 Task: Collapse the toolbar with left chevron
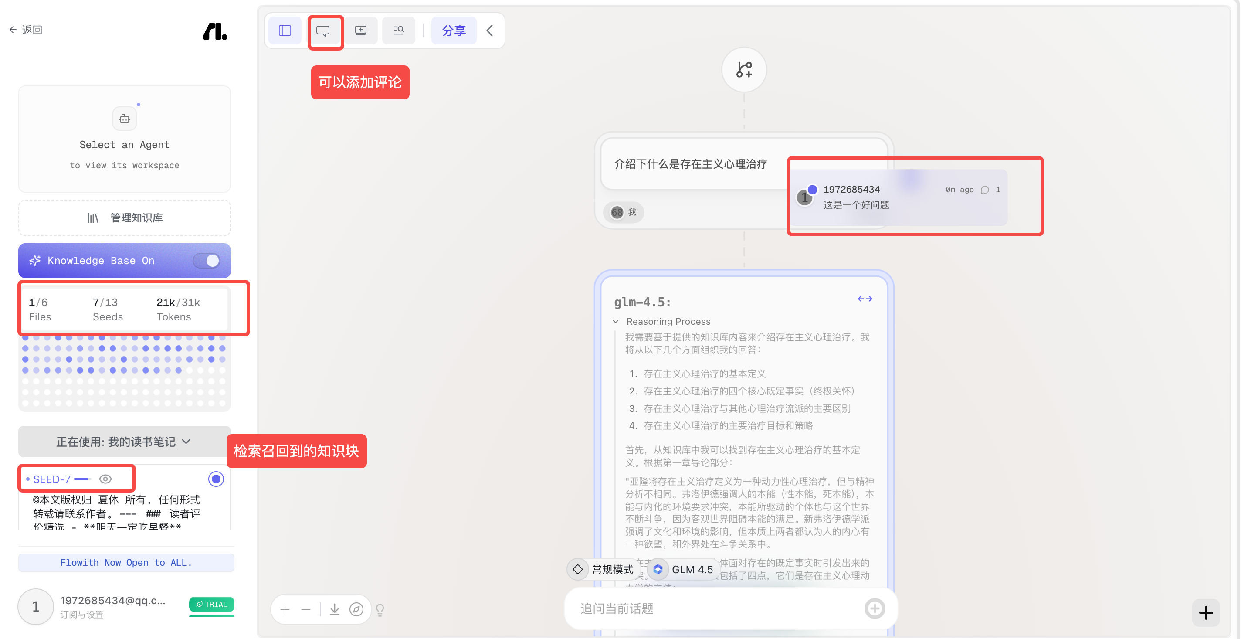[489, 31]
